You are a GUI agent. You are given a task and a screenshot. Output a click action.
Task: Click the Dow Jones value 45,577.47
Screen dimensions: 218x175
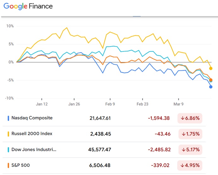100,150
